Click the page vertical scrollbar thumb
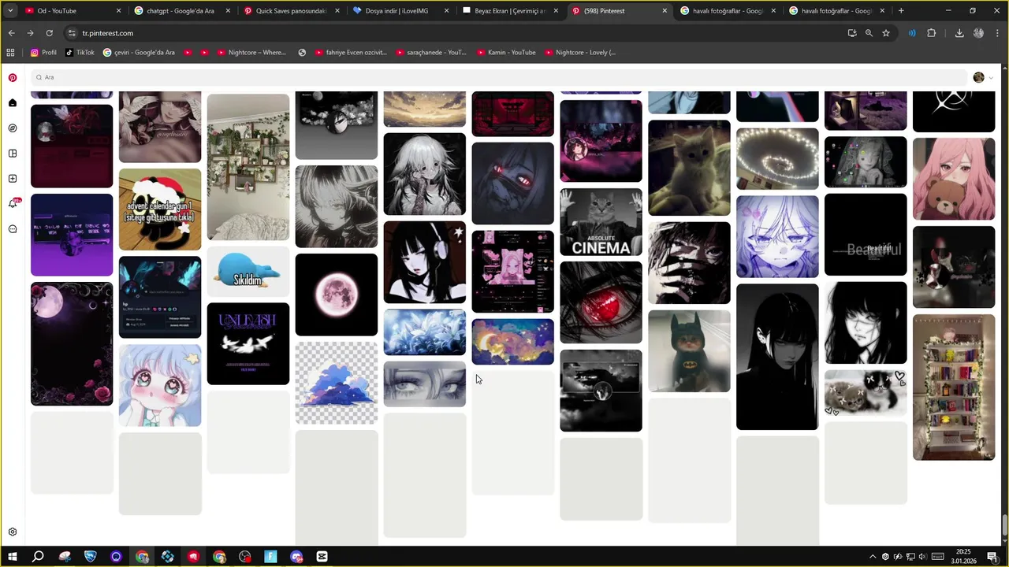Screen dimensions: 1009x567 (1004, 525)
